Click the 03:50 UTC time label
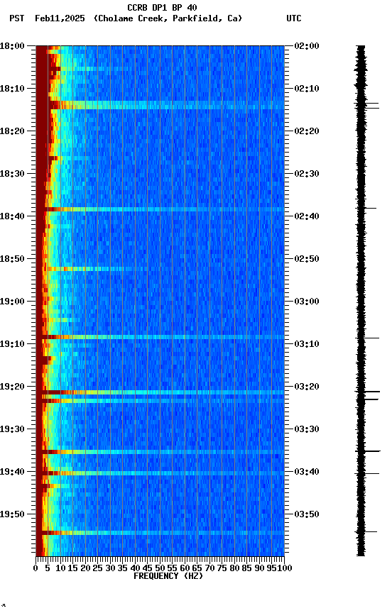 point(307,514)
